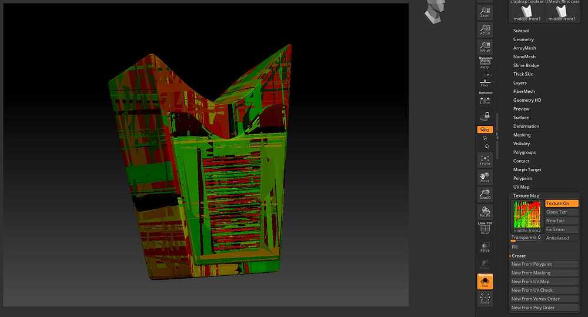Click New From UV Check

point(544,290)
